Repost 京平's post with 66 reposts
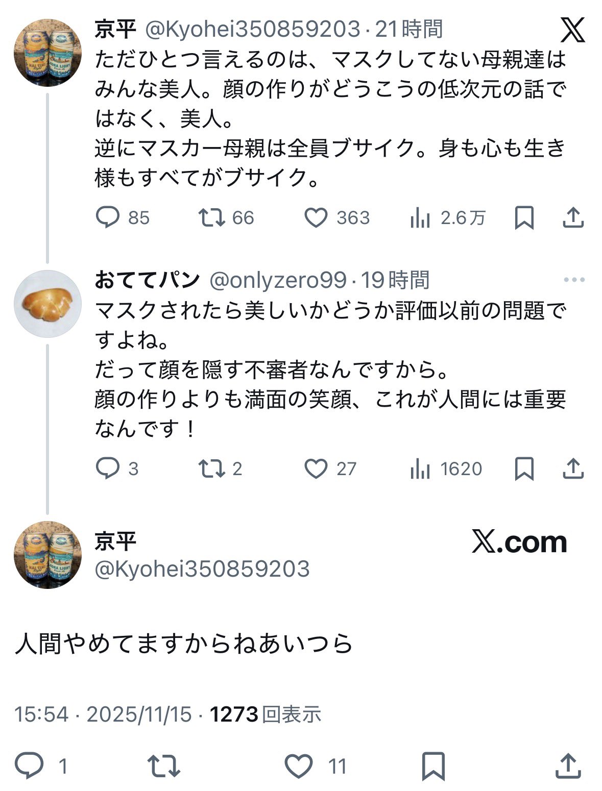This screenshot has width=602, height=791. (x=212, y=218)
